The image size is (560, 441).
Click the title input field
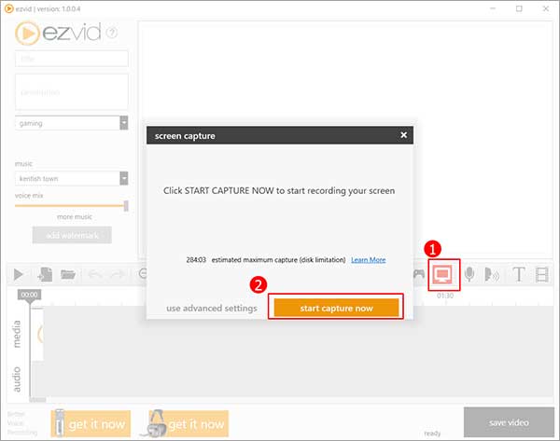[72, 59]
